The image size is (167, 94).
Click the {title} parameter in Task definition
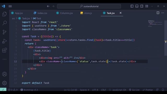[x=47, y=37]
